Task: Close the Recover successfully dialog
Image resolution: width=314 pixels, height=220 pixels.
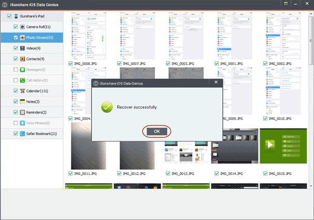Action: [x=216, y=82]
